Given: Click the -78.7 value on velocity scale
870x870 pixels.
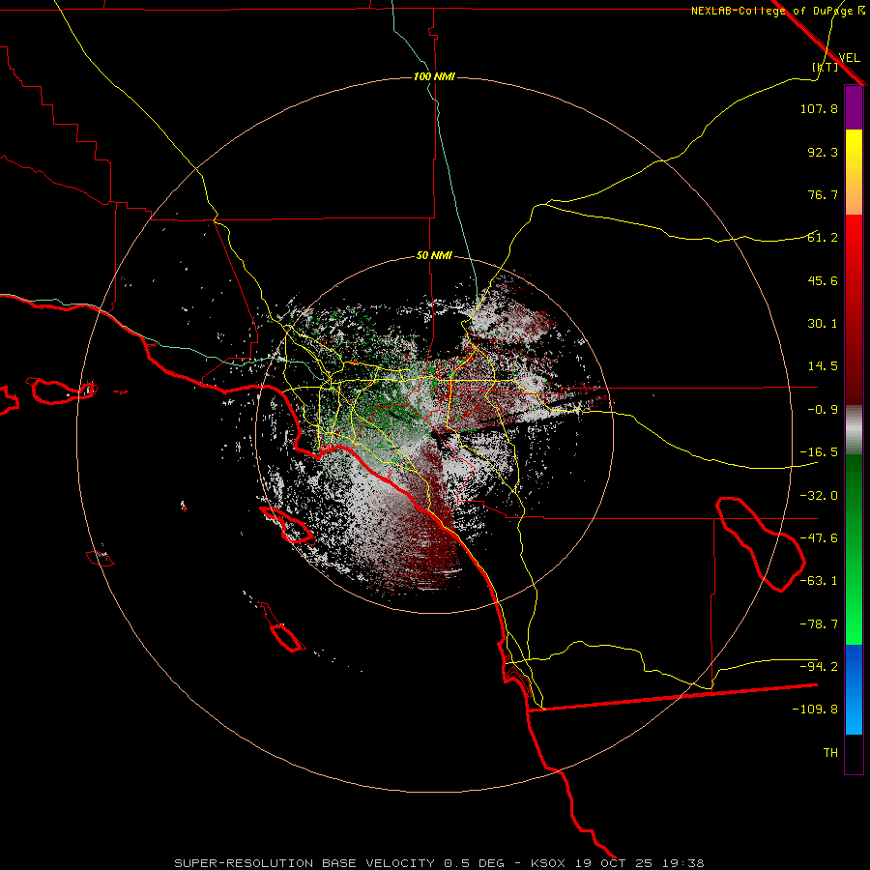Looking at the screenshot, I should [x=819, y=624].
